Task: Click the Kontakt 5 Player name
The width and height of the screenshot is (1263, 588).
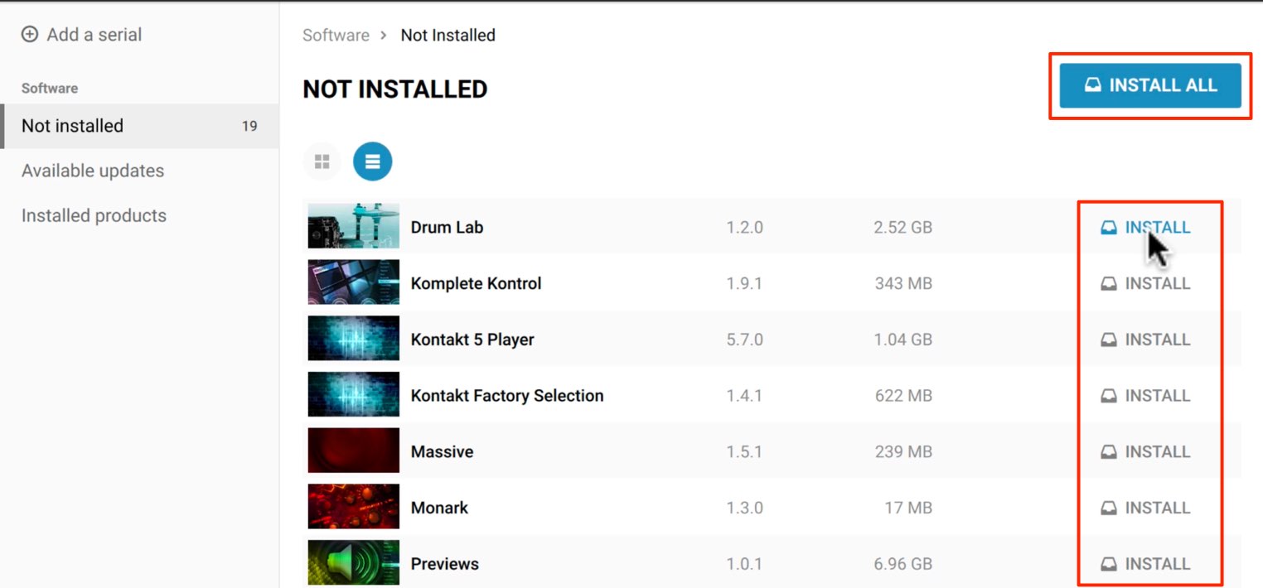Action: tap(472, 340)
